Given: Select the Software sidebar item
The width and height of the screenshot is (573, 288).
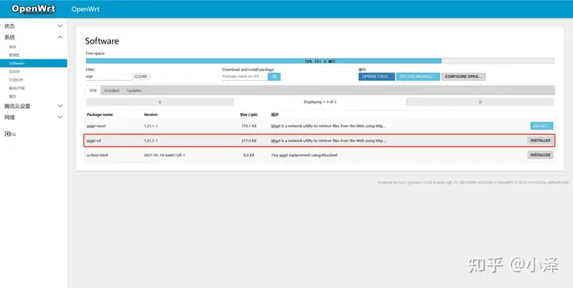Looking at the screenshot, I should (x=33, y=63).
